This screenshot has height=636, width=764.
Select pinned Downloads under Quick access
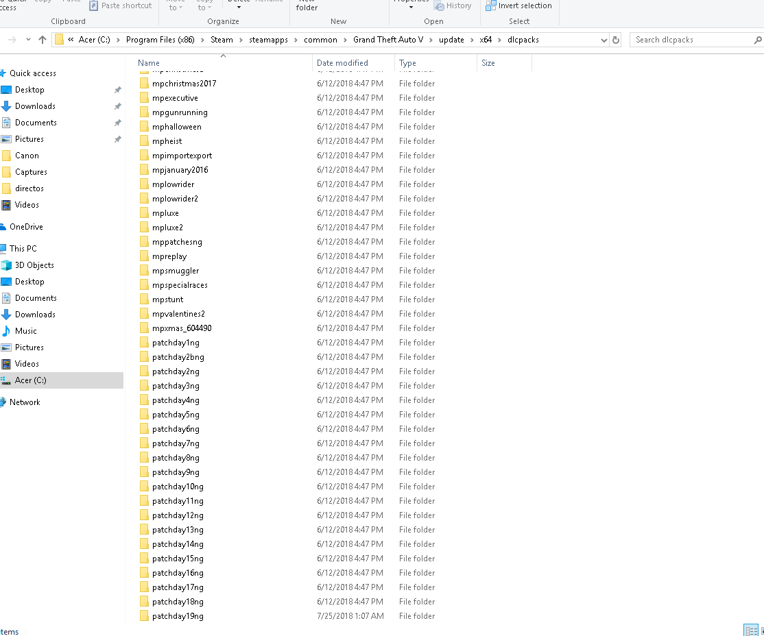(x=35, y=106)
